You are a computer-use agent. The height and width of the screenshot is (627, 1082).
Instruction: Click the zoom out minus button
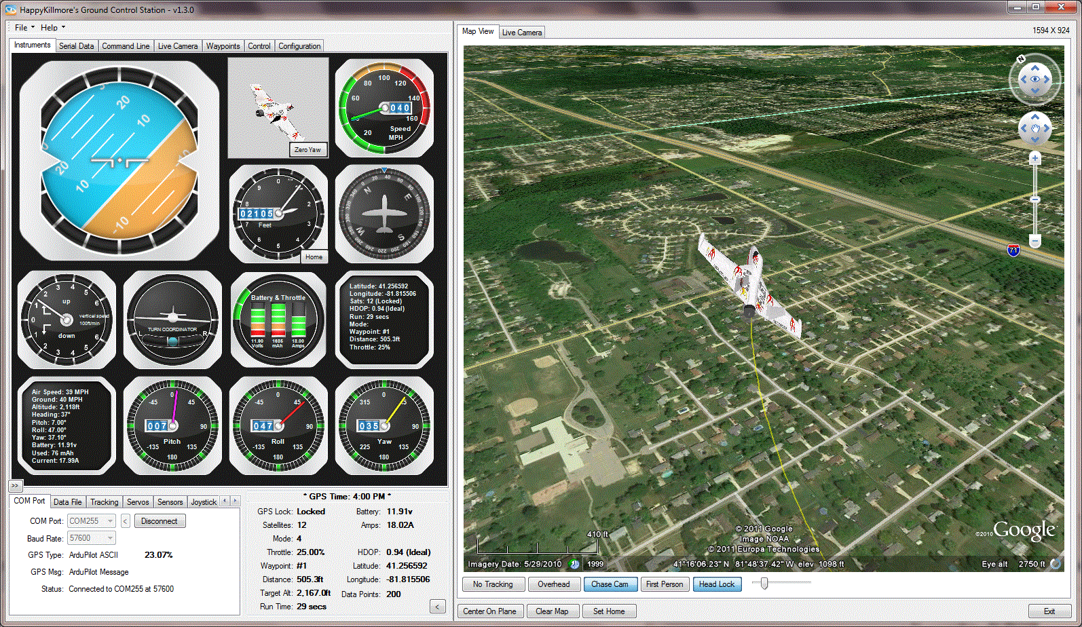(x=1034, y=241)
